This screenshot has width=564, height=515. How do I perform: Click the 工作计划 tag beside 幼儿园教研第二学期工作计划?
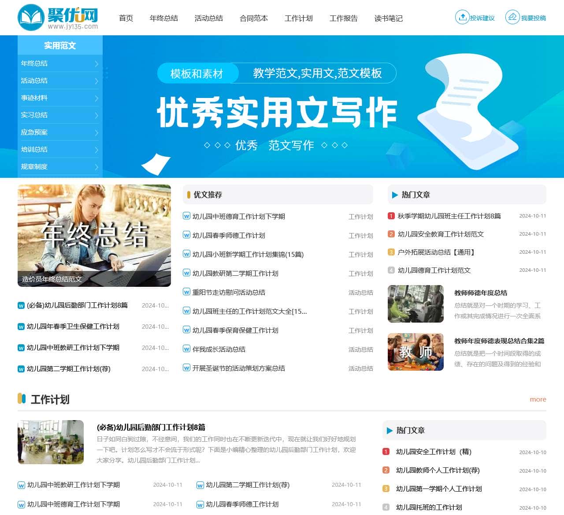point(360,274)
